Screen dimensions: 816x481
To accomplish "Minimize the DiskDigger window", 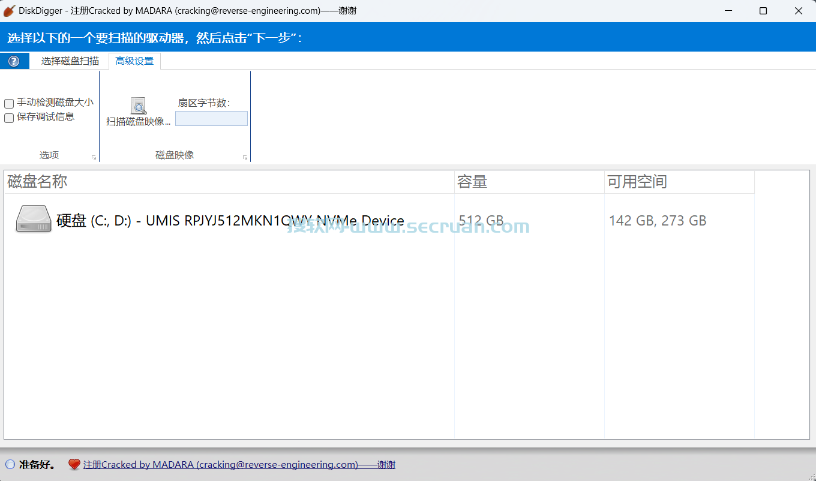I will click(x=728, y=11).
